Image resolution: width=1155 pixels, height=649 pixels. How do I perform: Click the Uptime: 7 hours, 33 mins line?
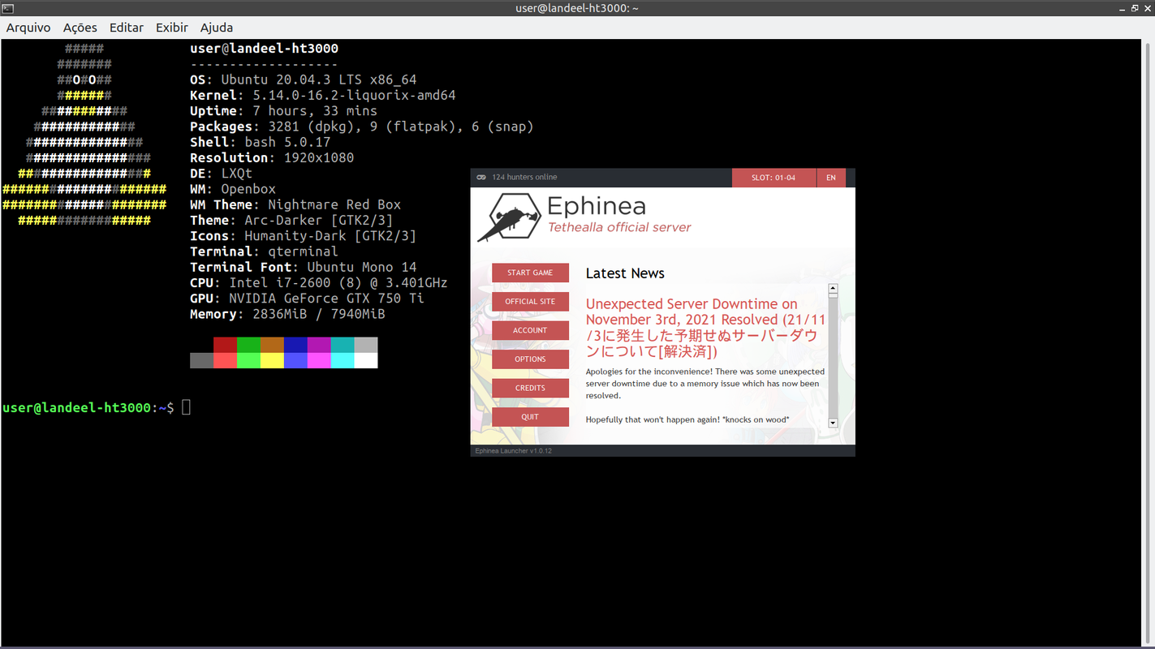pyautogui.click(x=283, y=111)
